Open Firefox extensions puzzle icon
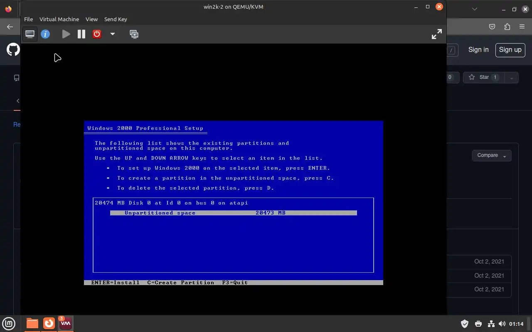This screenshot has width=532, height=332. [x=507, y=27]
